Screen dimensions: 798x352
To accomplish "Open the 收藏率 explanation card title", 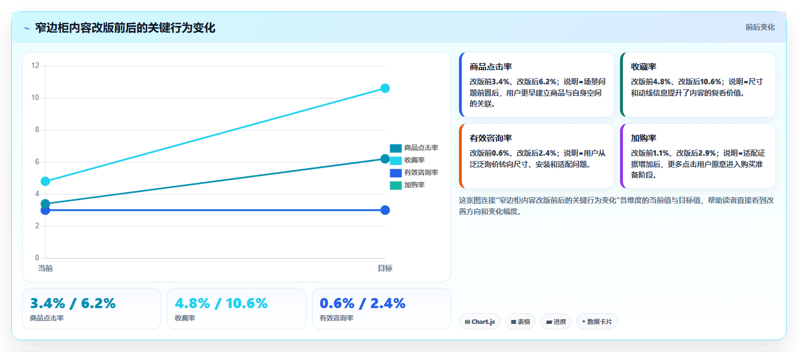I will pyautogui.click(x=643, y=67).
